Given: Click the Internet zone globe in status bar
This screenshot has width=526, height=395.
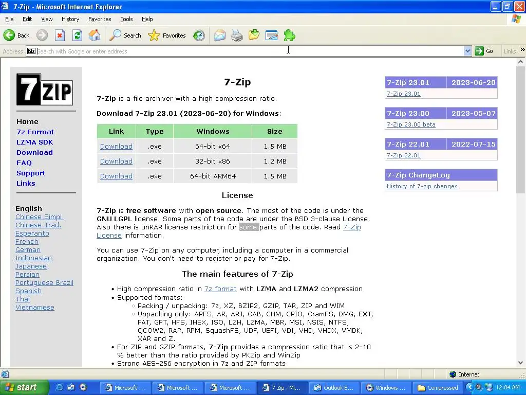Looking at the screenshot, I should (453, 374).
